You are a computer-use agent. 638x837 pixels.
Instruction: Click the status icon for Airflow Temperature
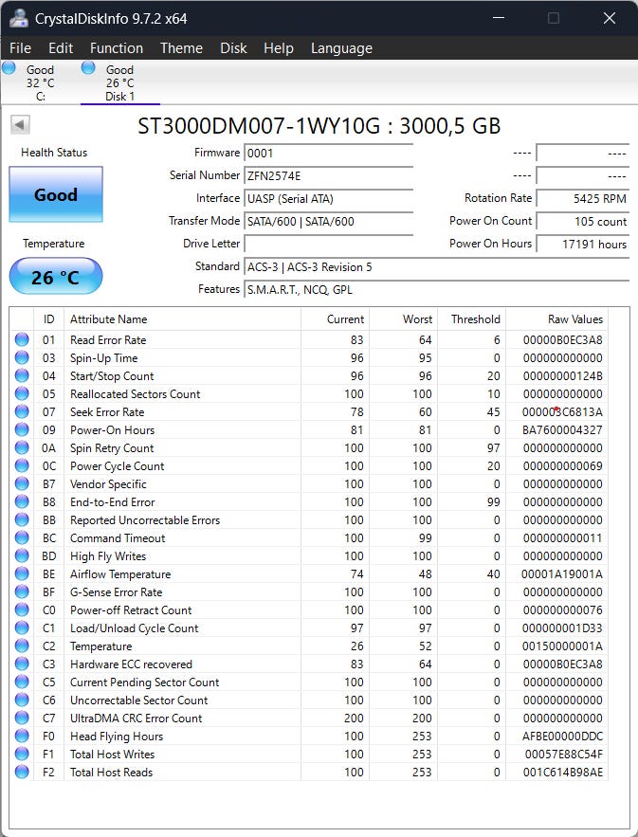[22, 573]
